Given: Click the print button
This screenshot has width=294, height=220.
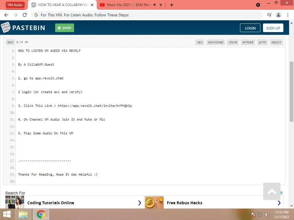Looking at the screenshot, I should point(262,42).
